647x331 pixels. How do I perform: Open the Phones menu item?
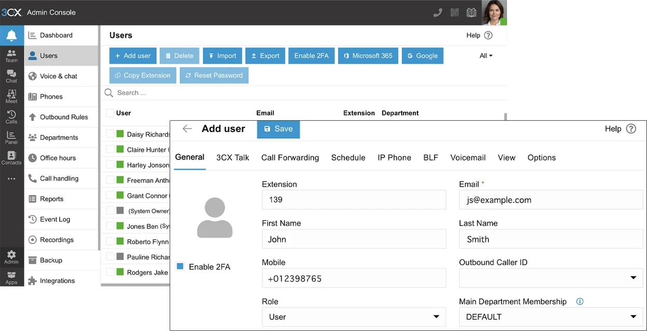[x=61, y=96]
